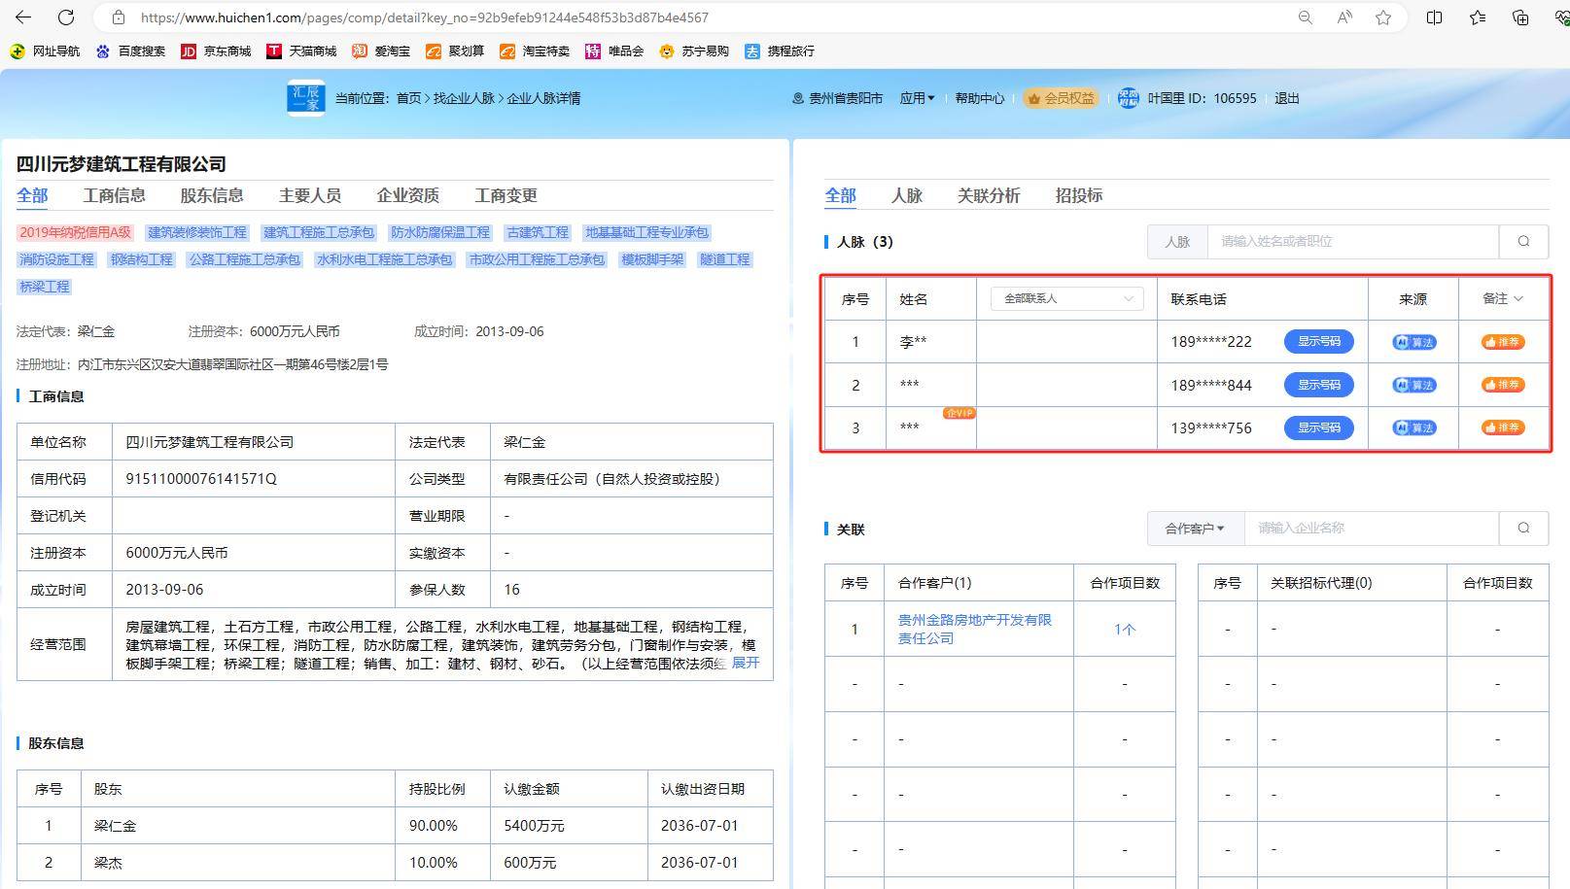Open 帮助中心 link
The height and width of the screenshot is (889, 1570).
[x=979, y=98]
